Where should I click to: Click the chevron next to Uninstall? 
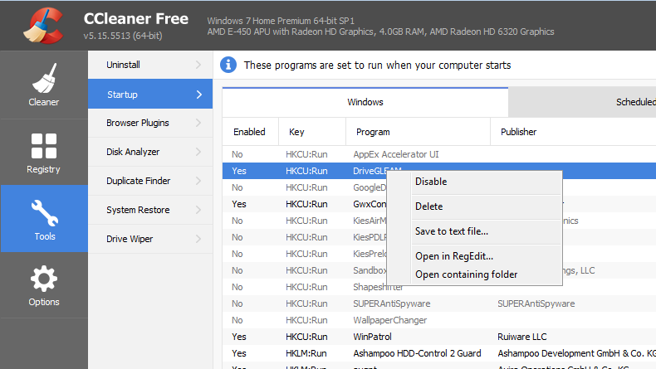pos(198,65)
